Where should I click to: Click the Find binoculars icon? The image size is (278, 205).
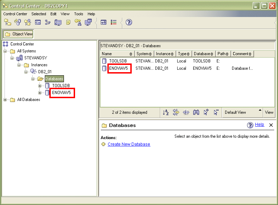[x=196, y=112]
